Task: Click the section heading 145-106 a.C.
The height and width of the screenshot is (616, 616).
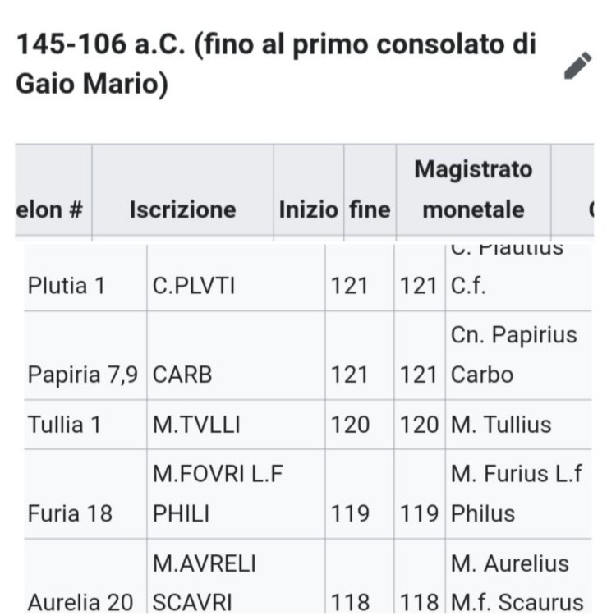Action: (x=276, y=64)
